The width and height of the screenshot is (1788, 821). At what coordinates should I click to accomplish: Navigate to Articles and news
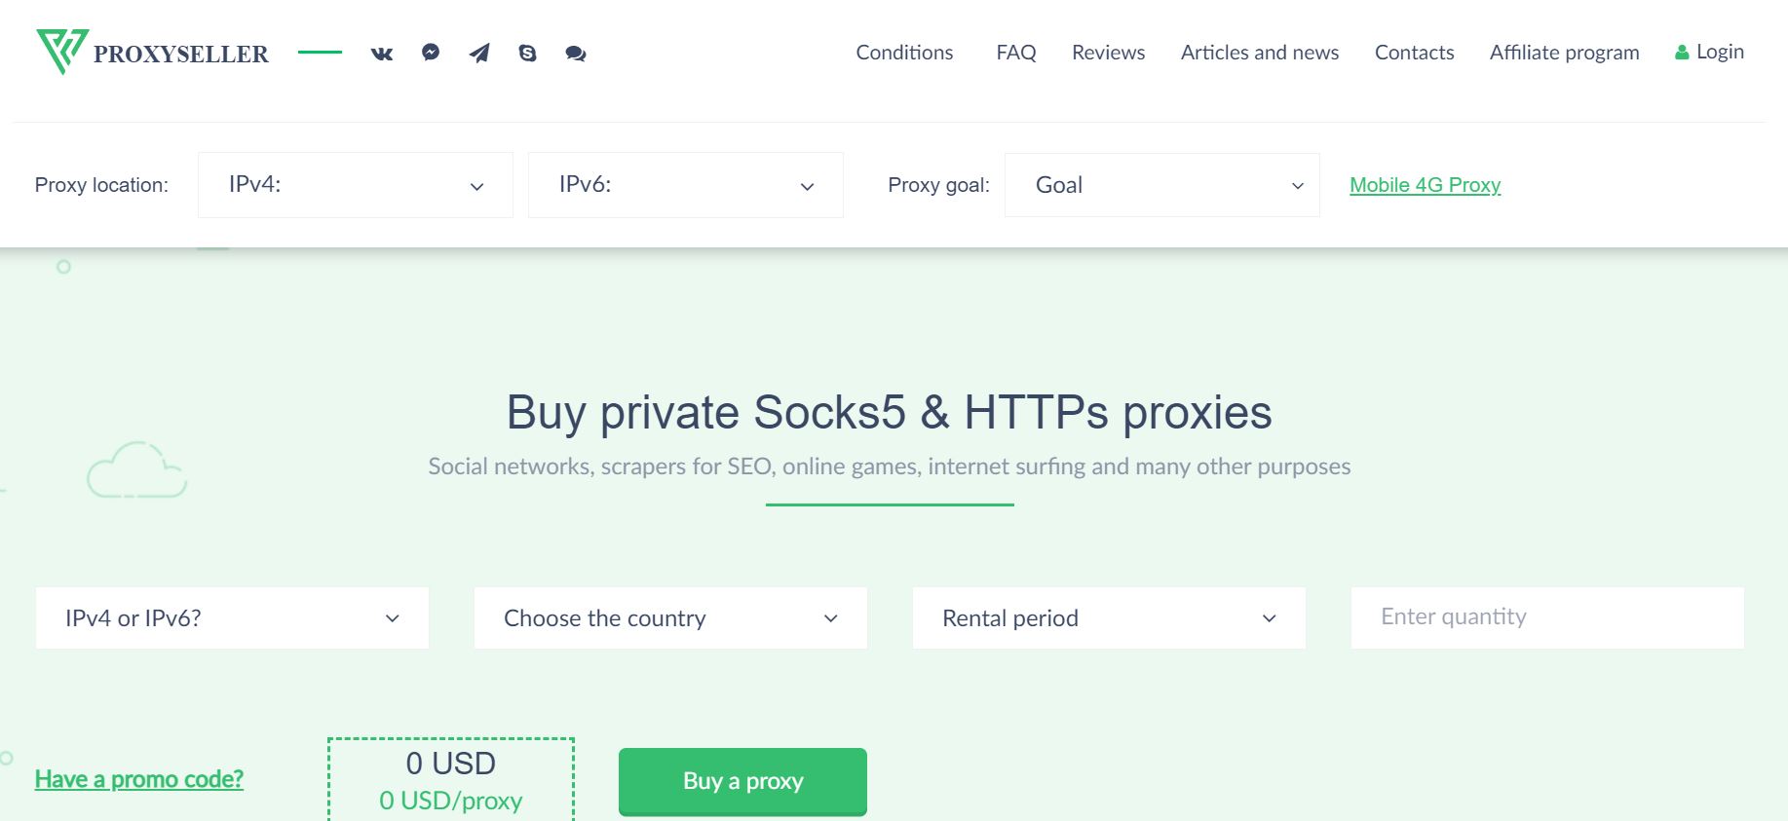tap(1259, 53)
